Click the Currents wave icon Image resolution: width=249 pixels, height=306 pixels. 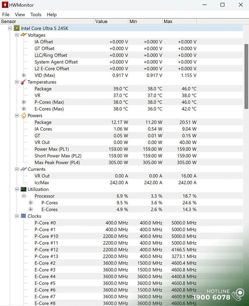tap(24, 169)
